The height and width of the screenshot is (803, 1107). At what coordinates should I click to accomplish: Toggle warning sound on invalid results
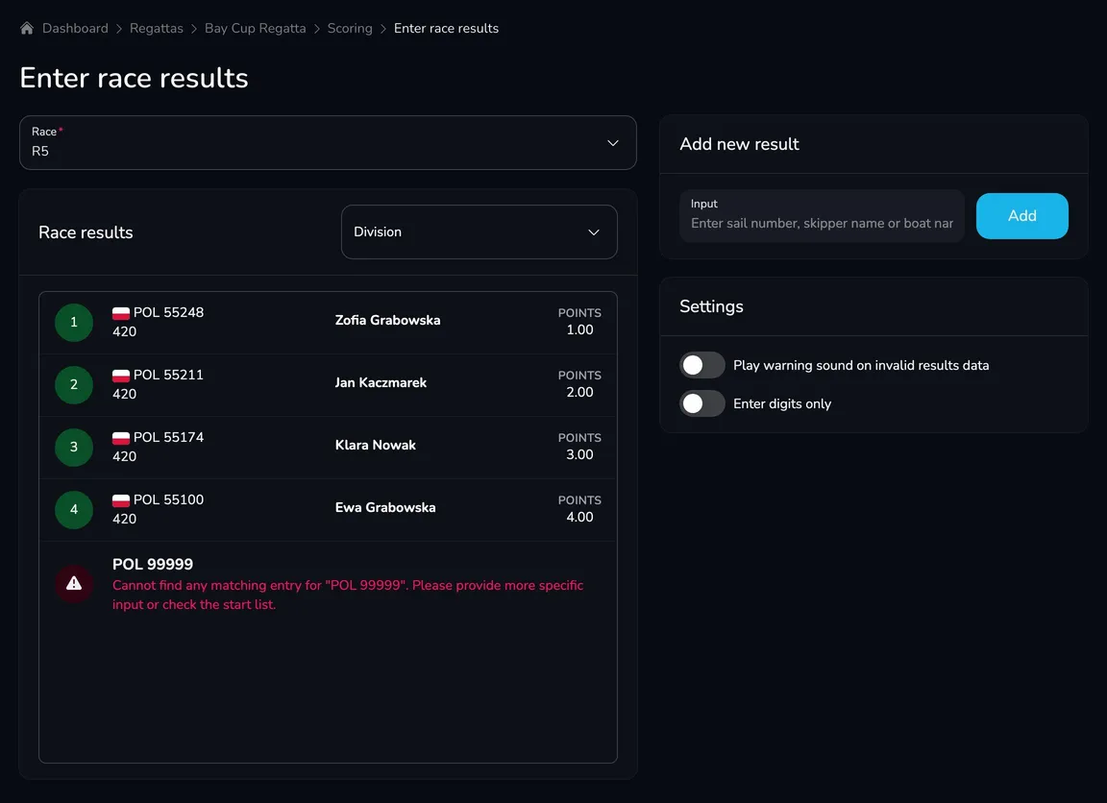701,365
